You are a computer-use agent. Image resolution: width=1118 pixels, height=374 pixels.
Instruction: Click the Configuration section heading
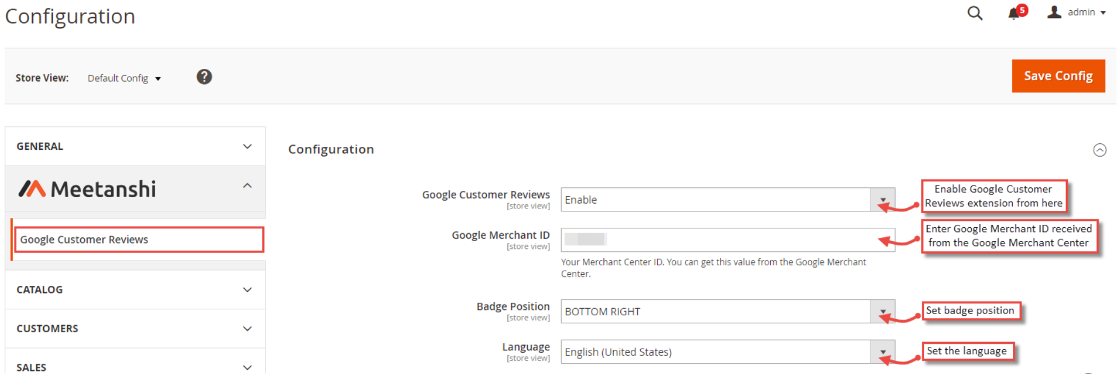[x=331, y=149]
